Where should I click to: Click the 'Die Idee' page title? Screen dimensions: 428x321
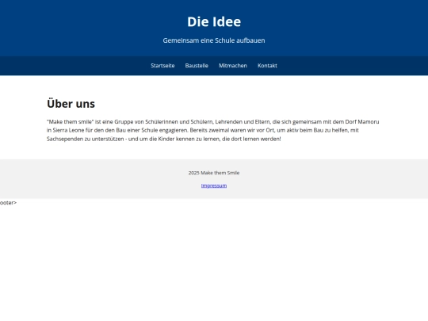[214, 21]
